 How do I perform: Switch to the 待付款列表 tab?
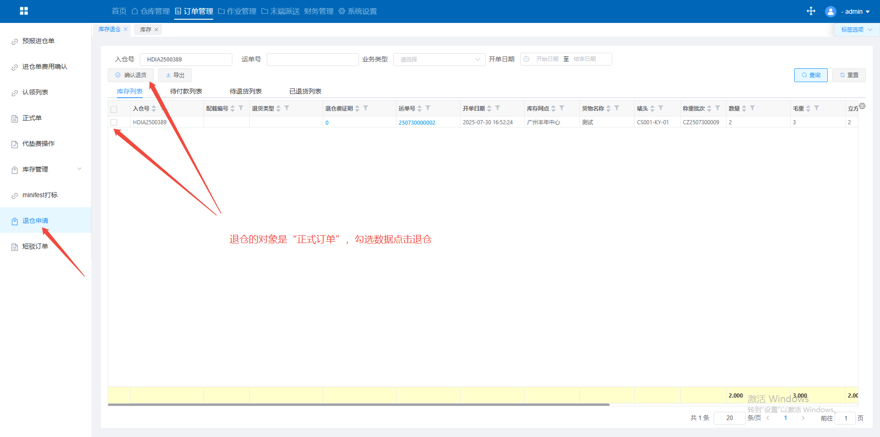tap(186, 91)
